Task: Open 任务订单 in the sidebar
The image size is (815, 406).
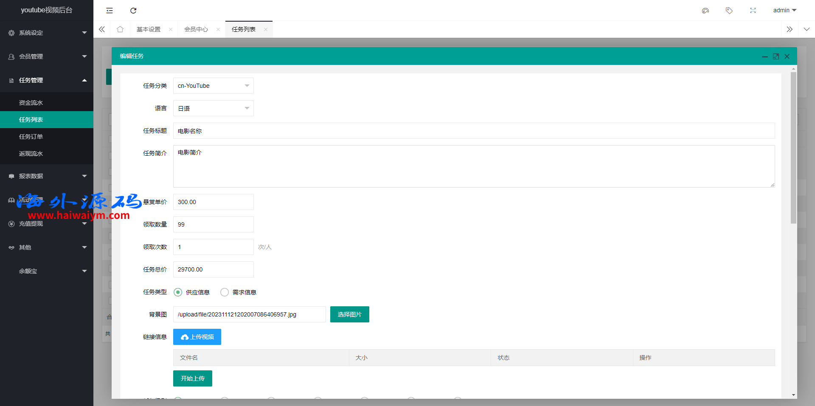Action: click(x=31, y=137)
